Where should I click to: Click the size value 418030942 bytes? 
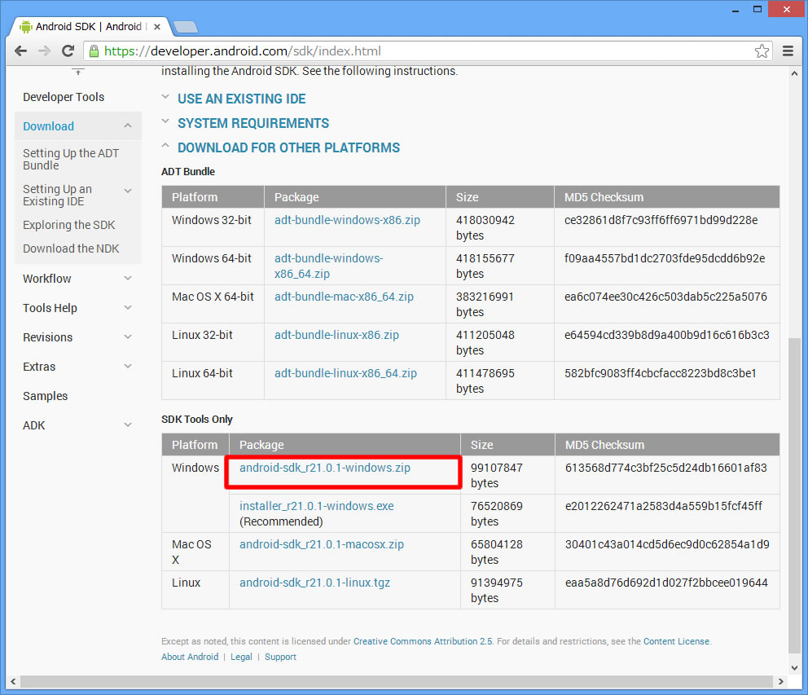pyautogui.click(x=485, y=228)
